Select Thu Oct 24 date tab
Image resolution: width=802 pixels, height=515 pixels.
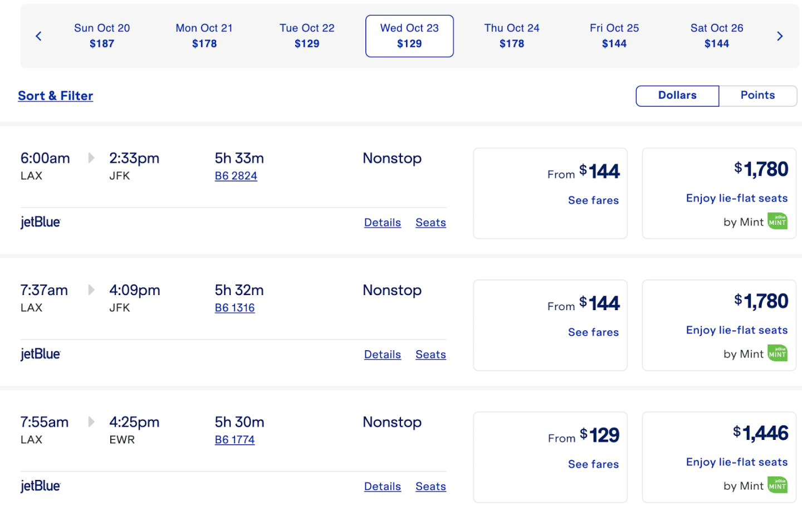point(512,36)
